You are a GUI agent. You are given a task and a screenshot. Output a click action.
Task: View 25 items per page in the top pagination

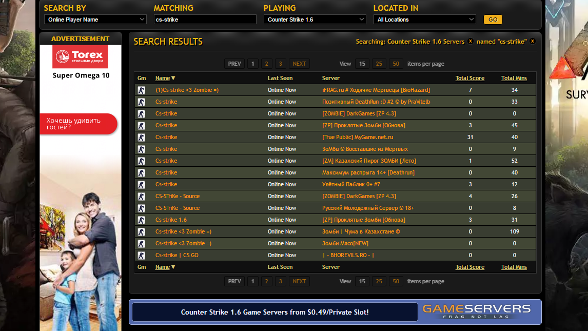click(379, 64)
